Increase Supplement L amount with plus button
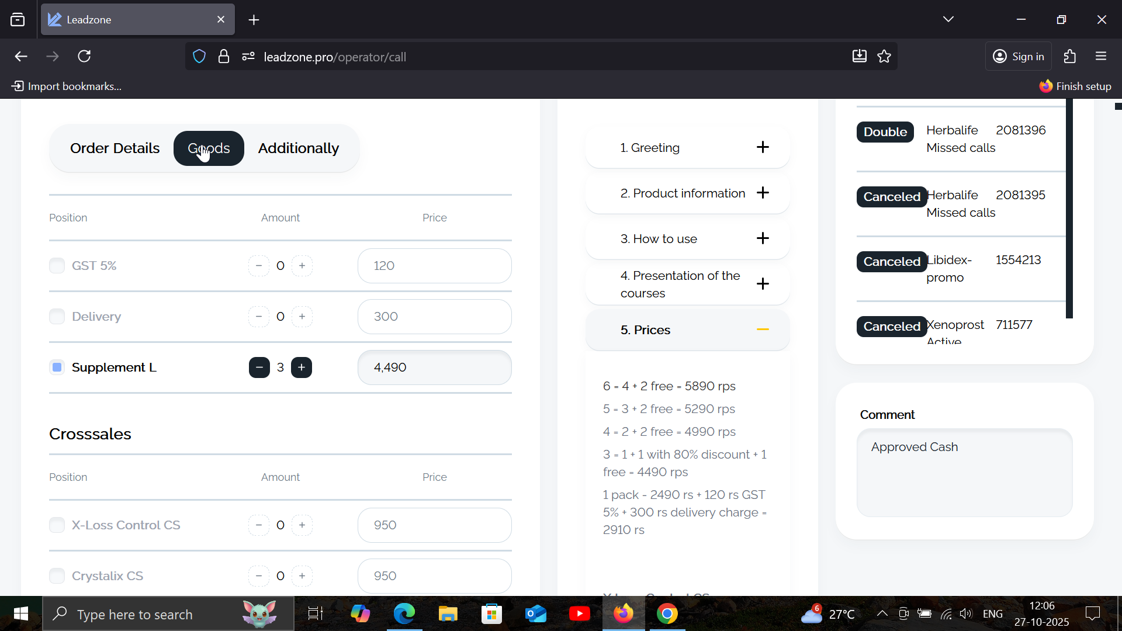The width and height of the screenshot is (1122, 631). (302, 367)
